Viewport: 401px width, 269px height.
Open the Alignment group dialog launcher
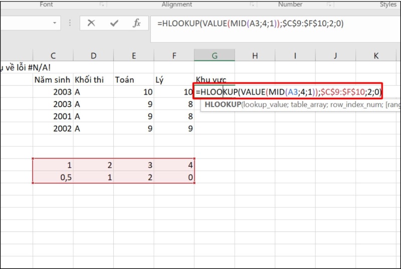(253, 5)
